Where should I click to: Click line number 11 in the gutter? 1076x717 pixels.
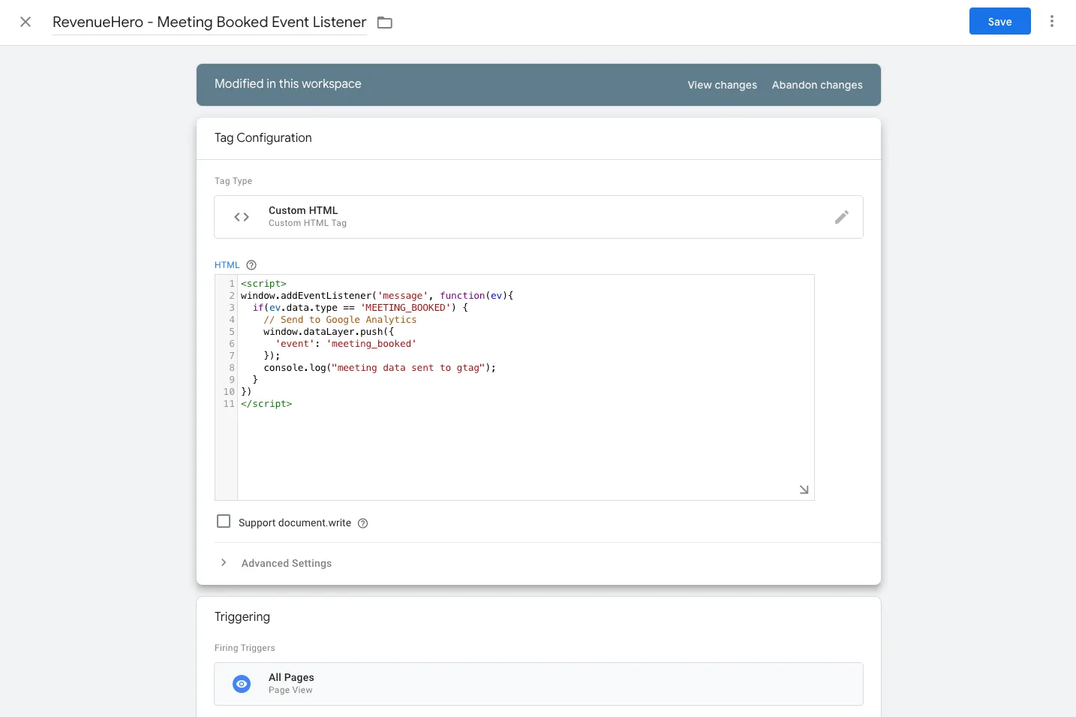point(229,404)
